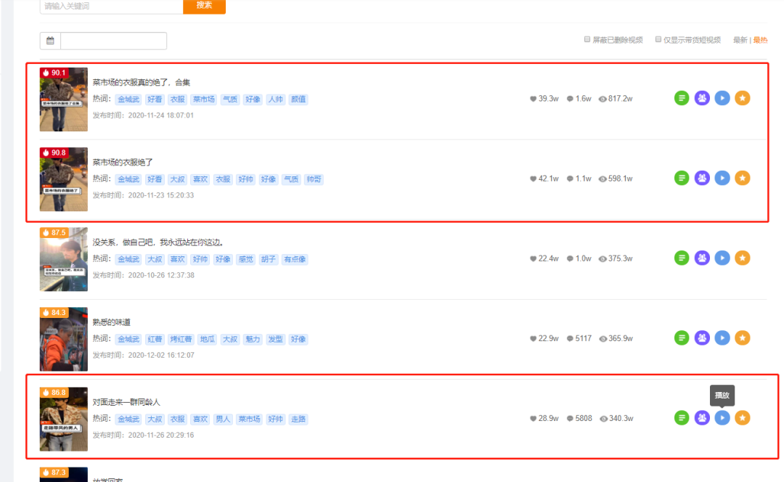Open purple audience icon for 熟悉的味道
This screenshot has height=482, width=784.
click(x=702, y=338)
